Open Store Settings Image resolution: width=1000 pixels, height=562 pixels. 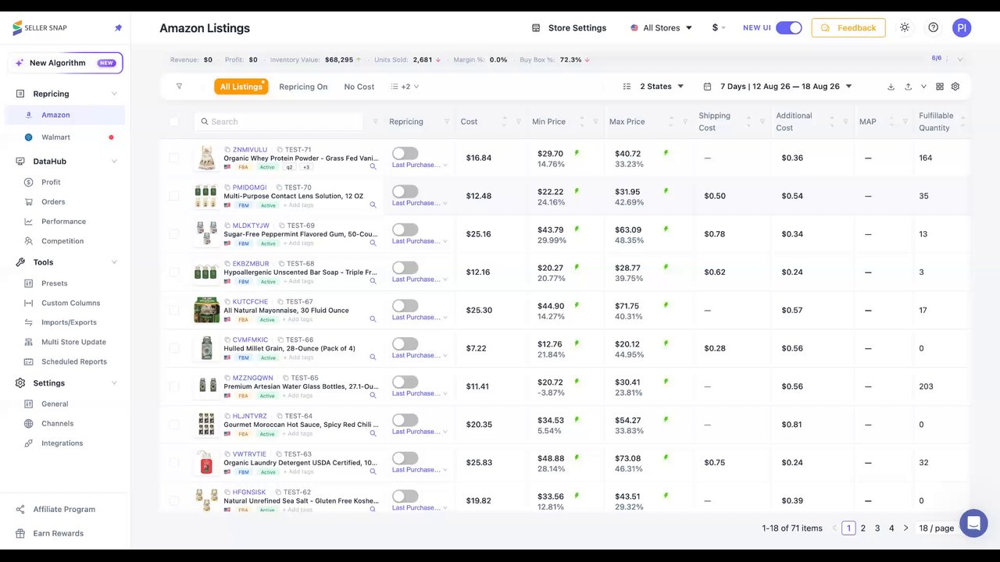tap(569, 28)
